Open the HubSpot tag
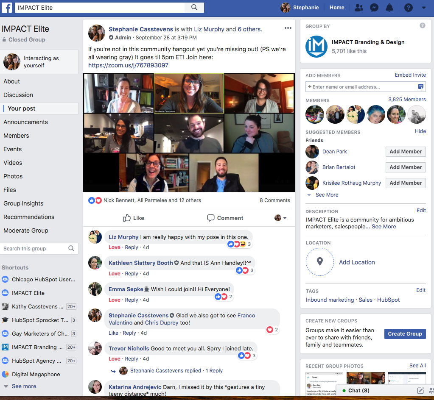 pyautogui.click(x=388, y=300)
